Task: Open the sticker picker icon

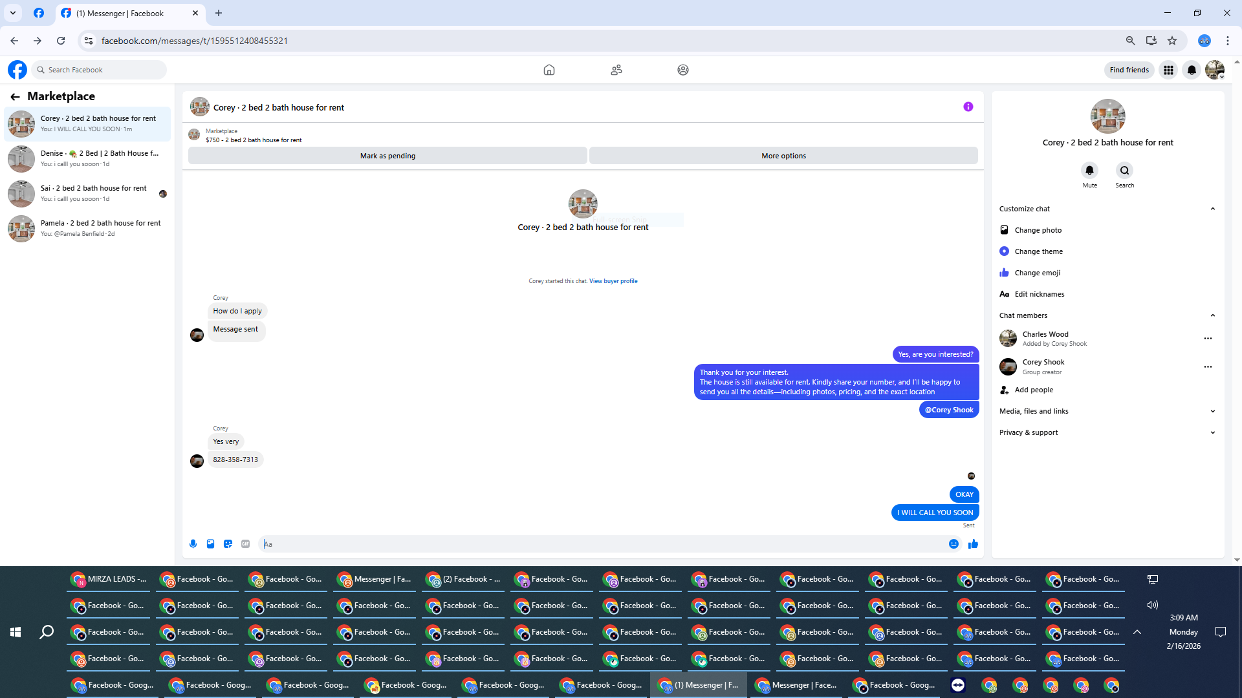Action: [x=228, y=544]
